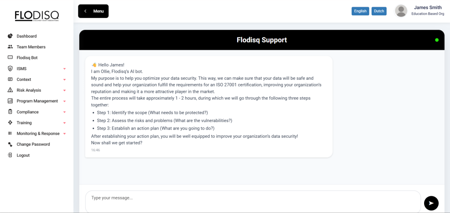450x213 pixels.
Task: Click the Change Password key icon
Action: (x=10, y=144)
